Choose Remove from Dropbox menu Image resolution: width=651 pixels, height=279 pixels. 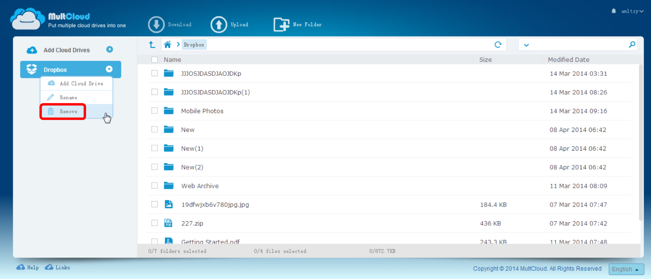point(76,111)
